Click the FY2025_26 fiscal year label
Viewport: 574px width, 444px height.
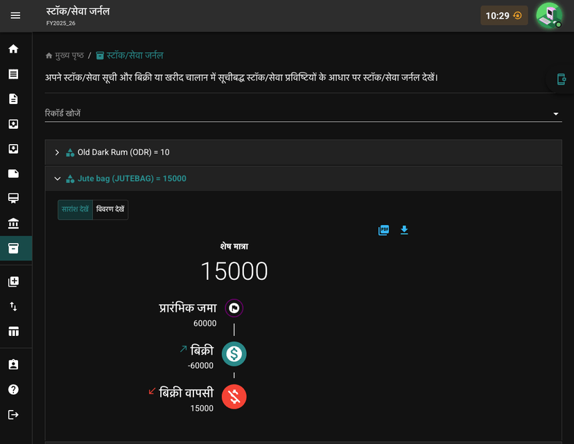click(x=61, y=23)
